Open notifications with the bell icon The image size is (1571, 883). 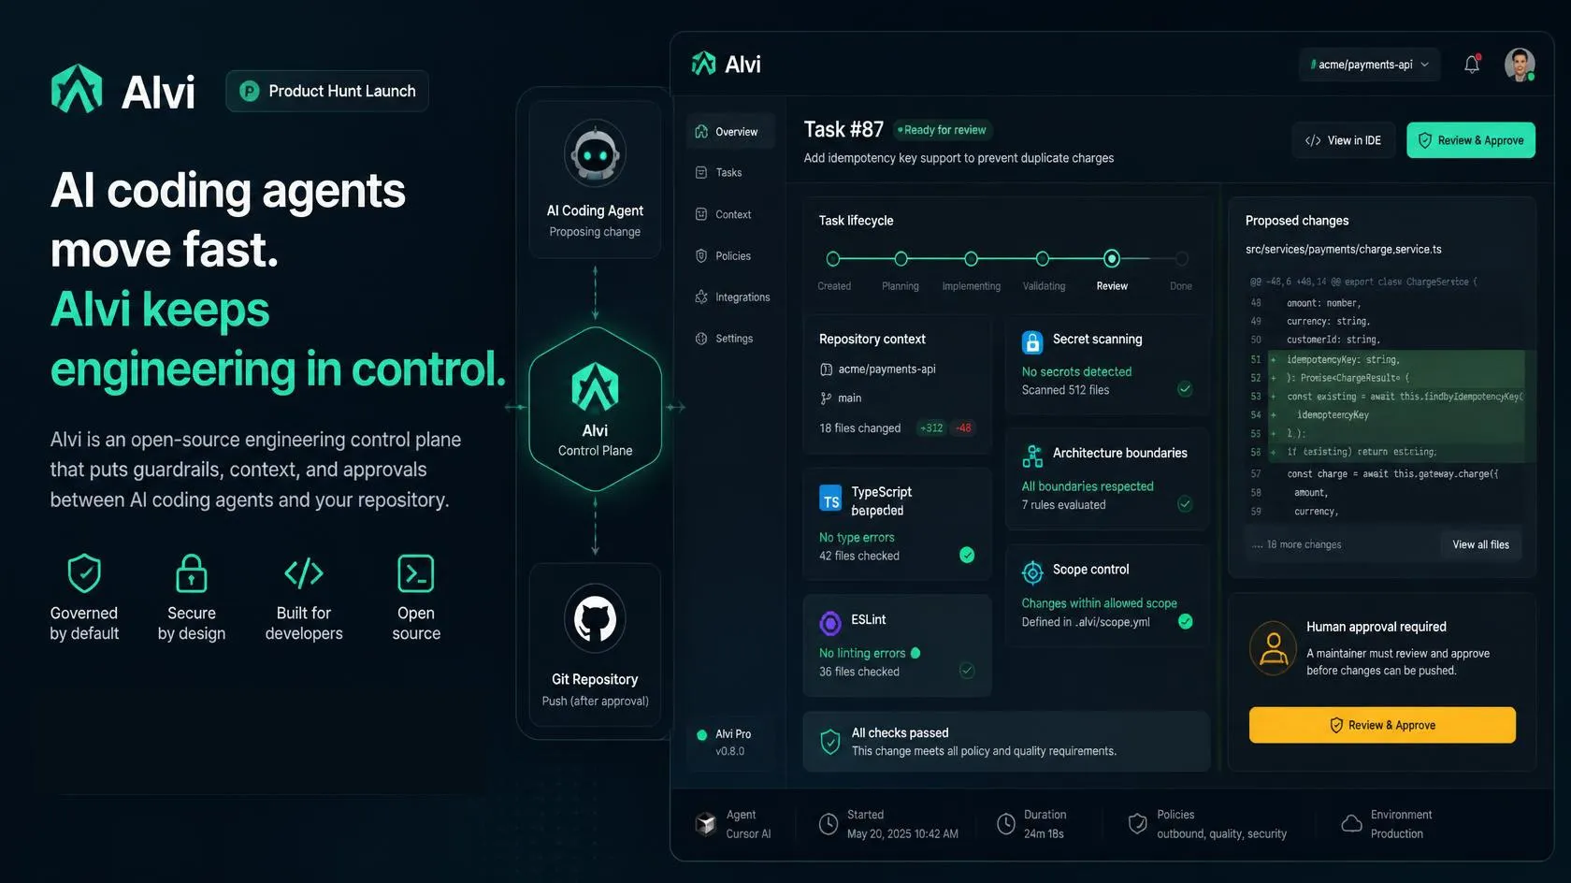tap(1472, 64)
